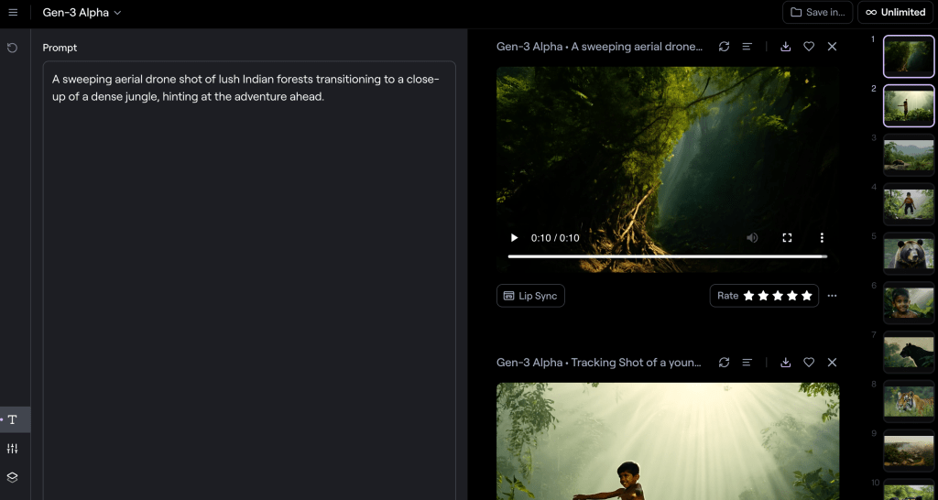Viewport: 938px width, 500px height.
Task: Download the aerial drone shot video
Action: [786, 47]
